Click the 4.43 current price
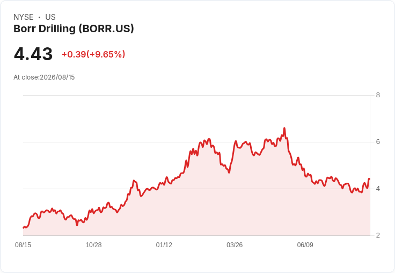This screenshot has height=273, width=395. click(33, 54)
